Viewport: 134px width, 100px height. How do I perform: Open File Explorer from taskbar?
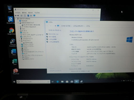click(62, 82)
